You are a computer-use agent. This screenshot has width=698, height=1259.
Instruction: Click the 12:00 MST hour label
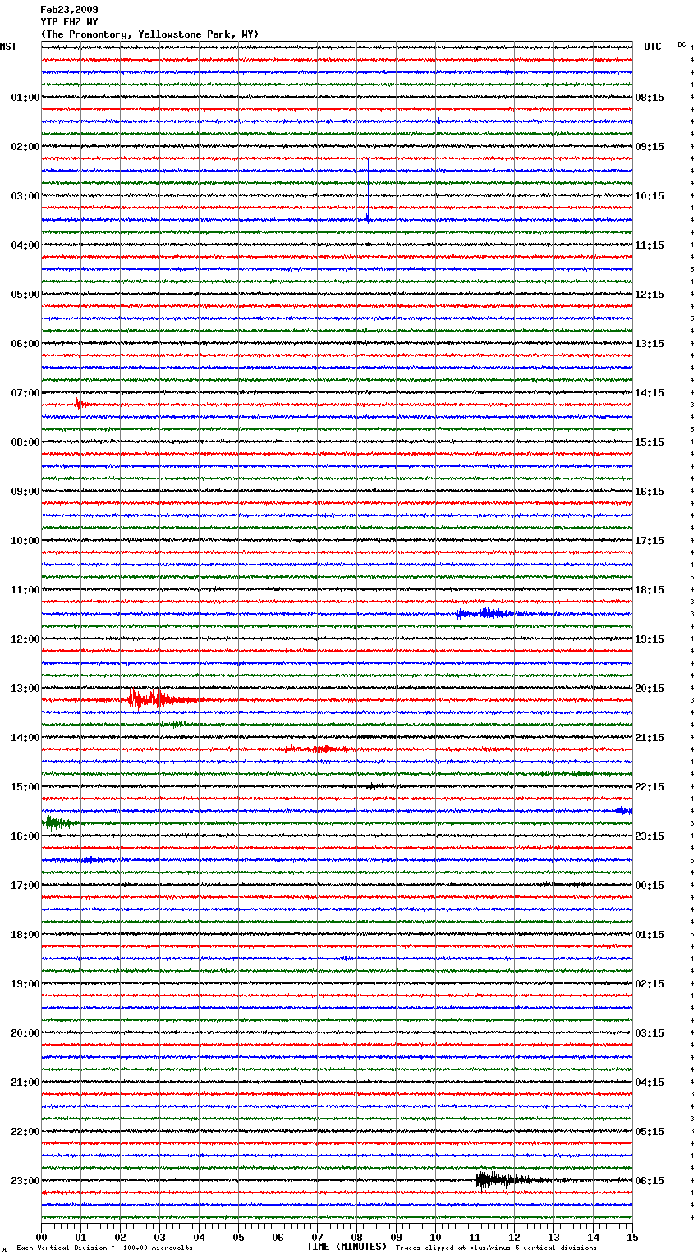pyautogui.click(x=25, y=639)
